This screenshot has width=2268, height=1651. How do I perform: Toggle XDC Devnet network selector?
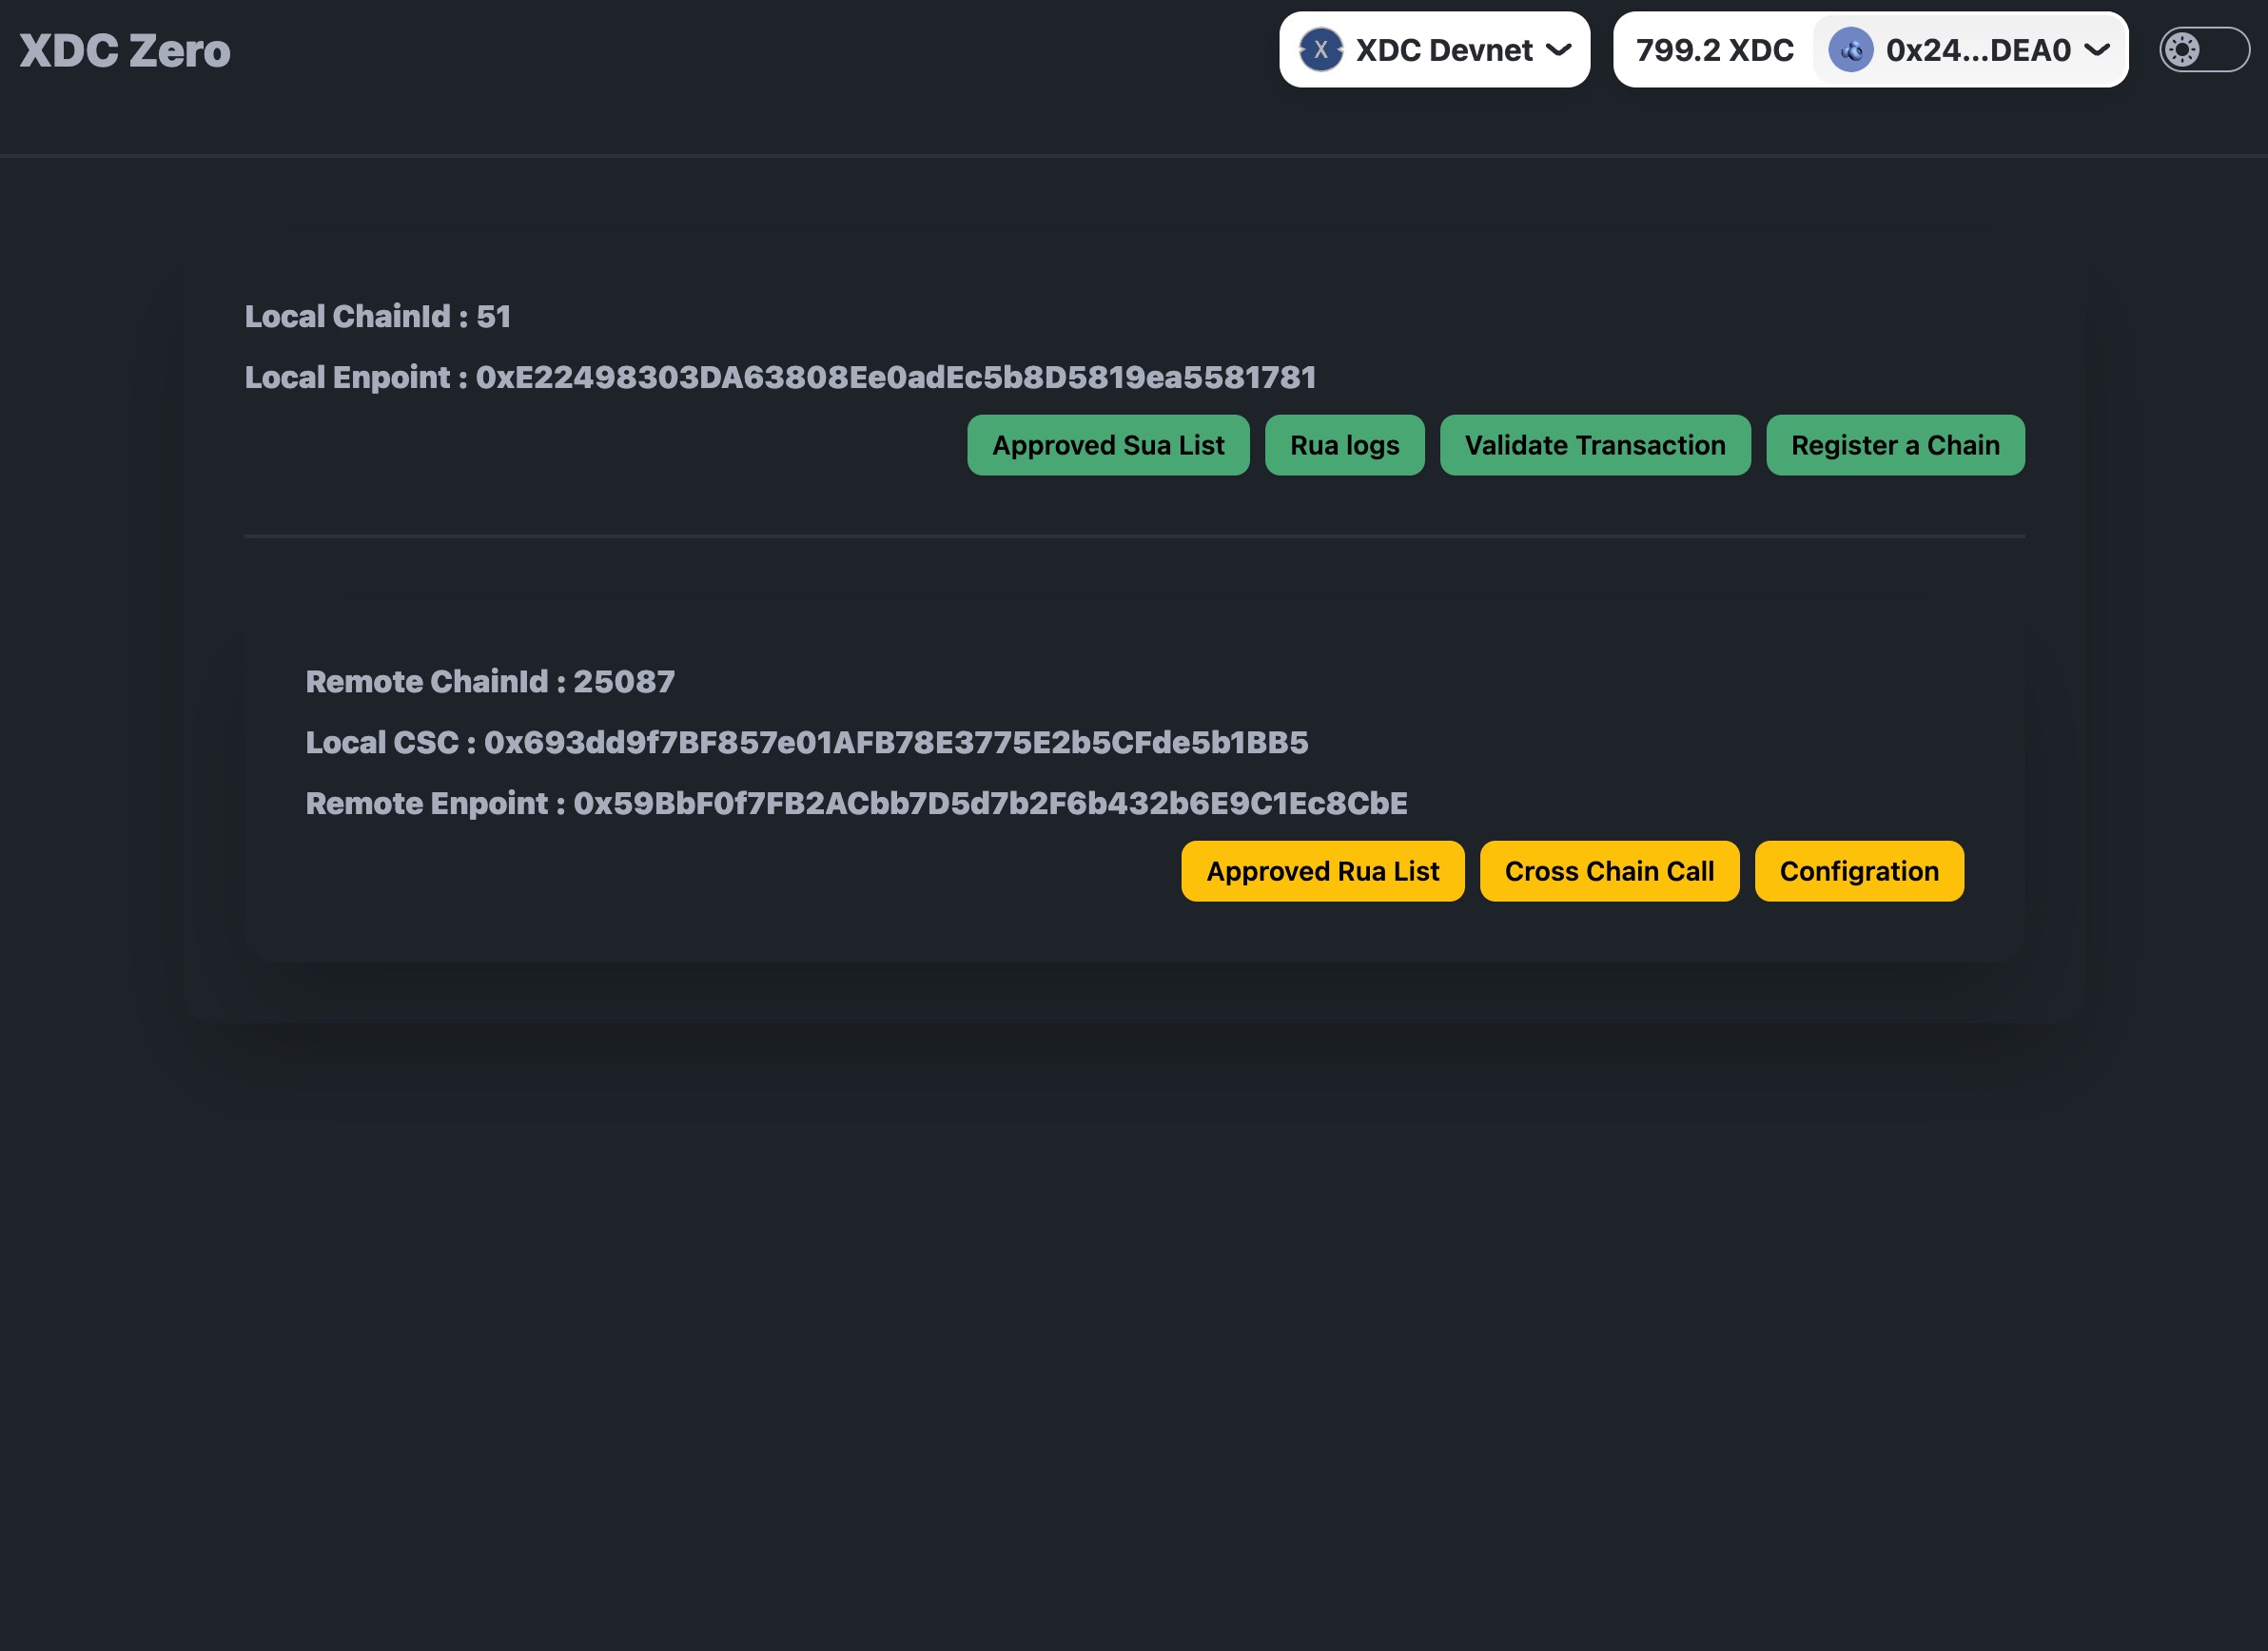(1434, 48)
